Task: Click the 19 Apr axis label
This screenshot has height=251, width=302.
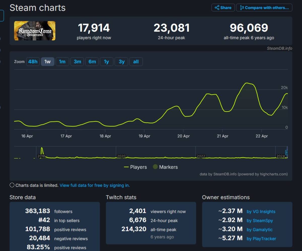Action: [x=144, y=136]
